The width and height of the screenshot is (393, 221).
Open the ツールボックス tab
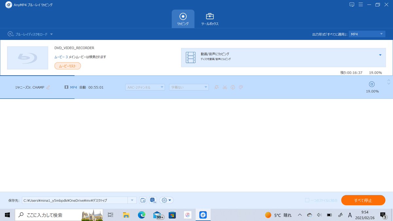click(210, 19)
